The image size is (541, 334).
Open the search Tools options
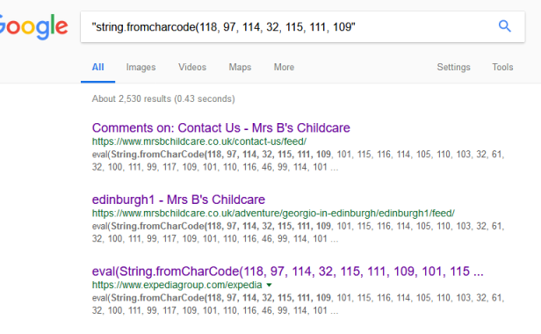[502, 68]
